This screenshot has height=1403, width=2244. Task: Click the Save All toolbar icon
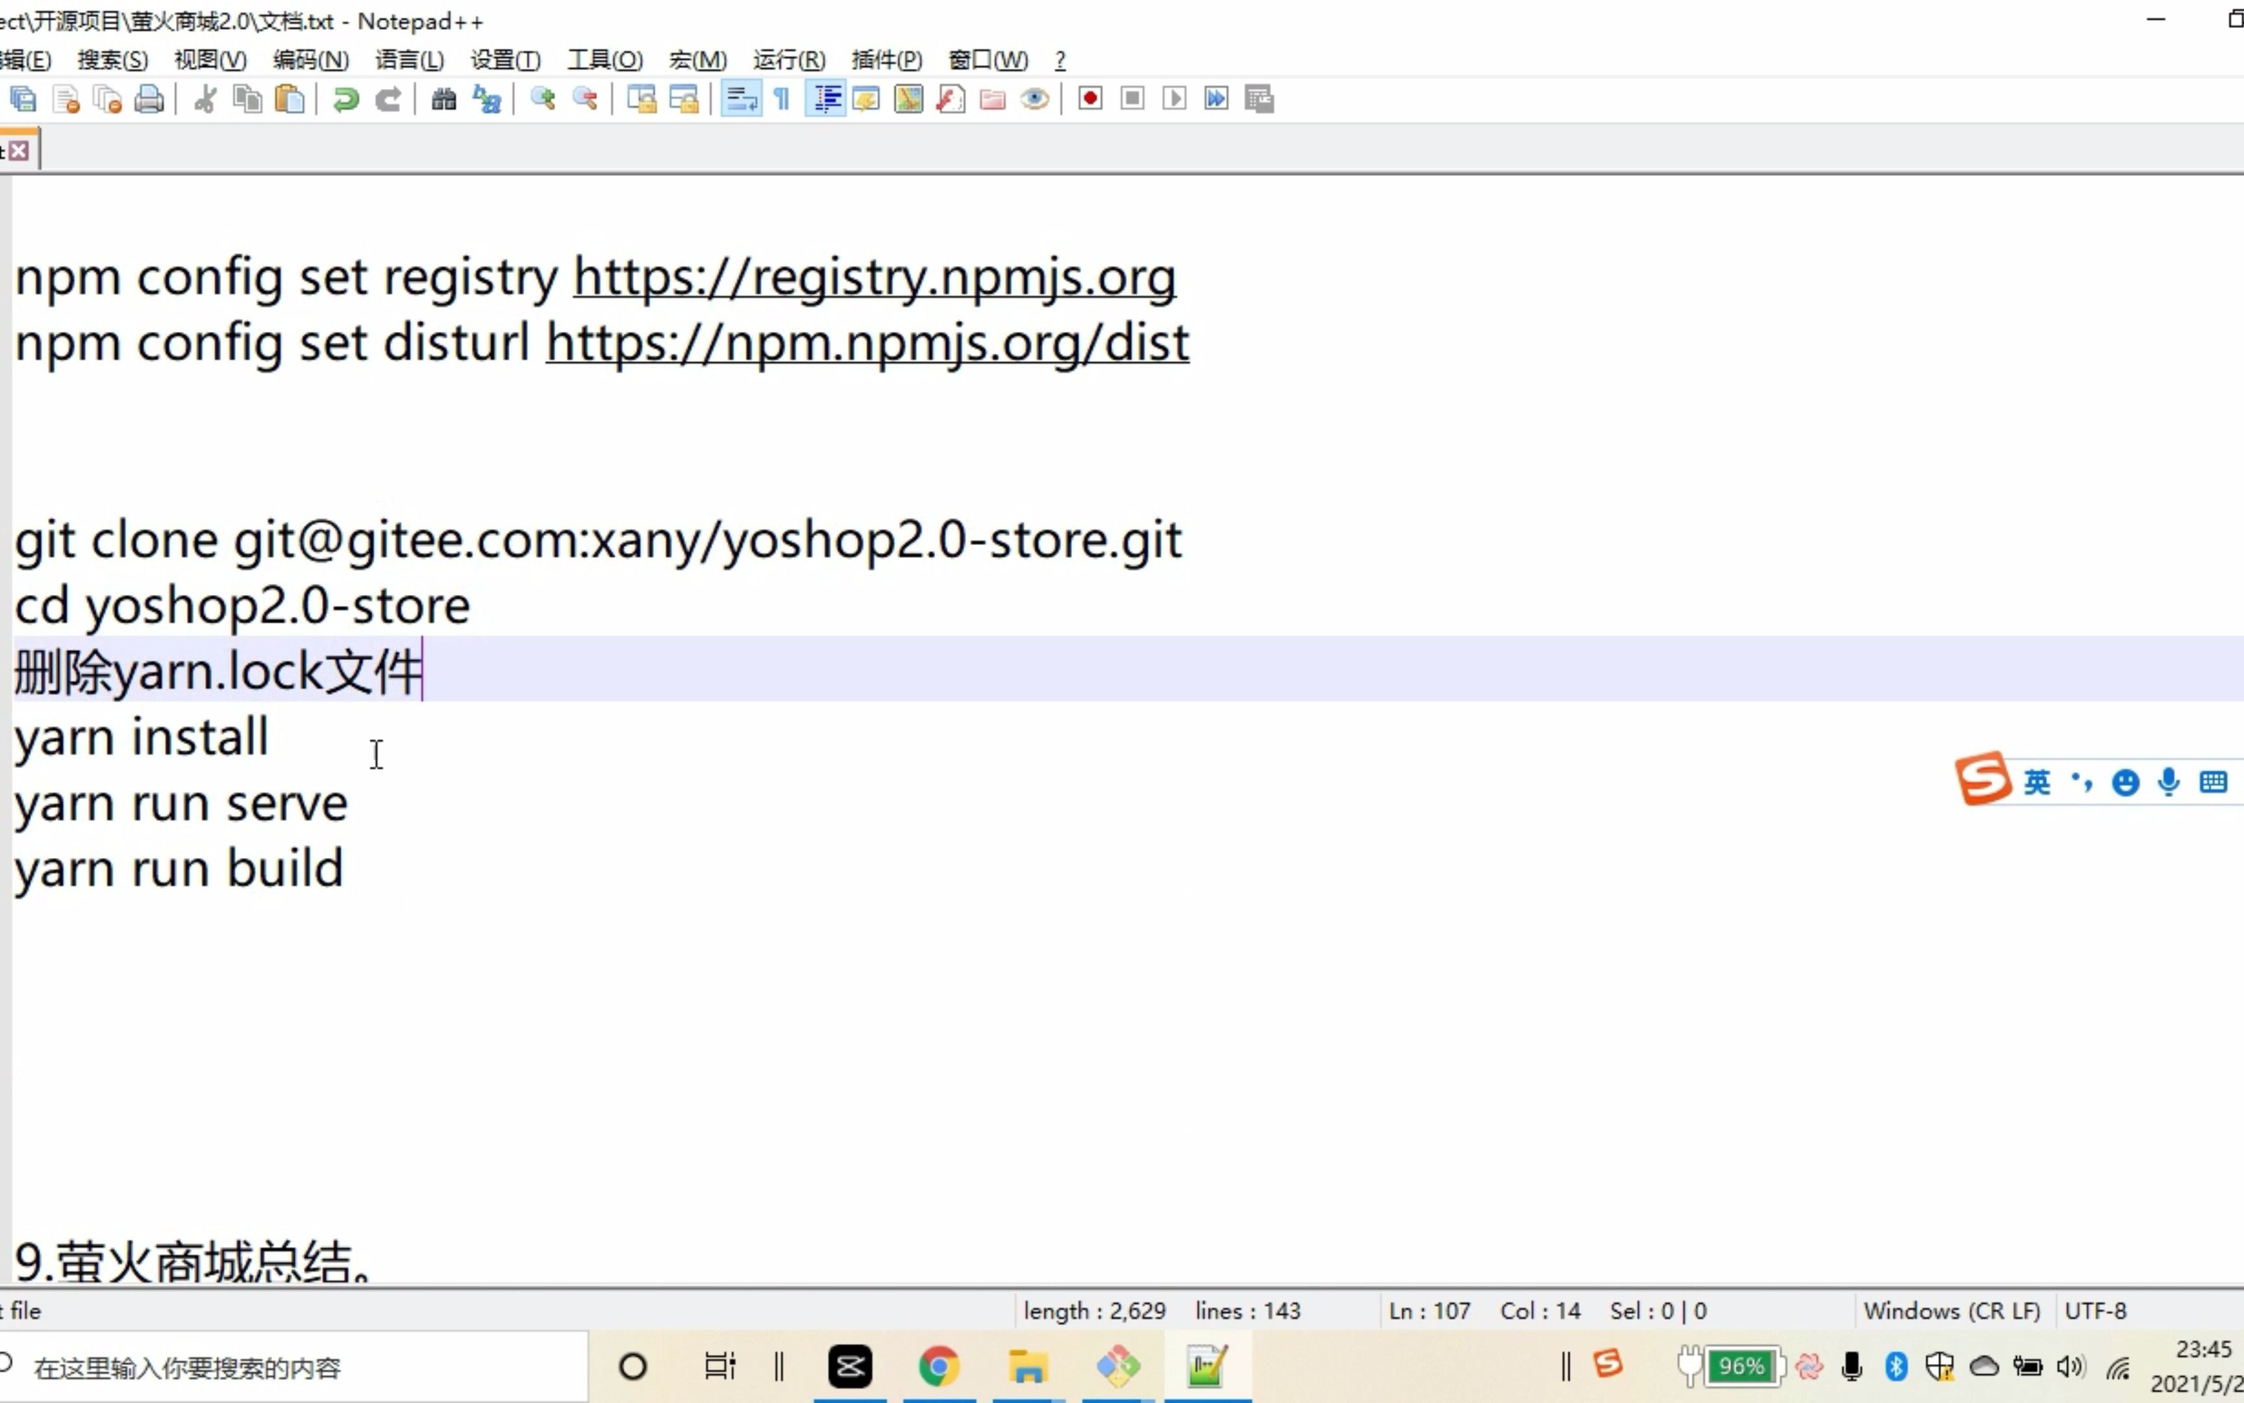point(23,98)
